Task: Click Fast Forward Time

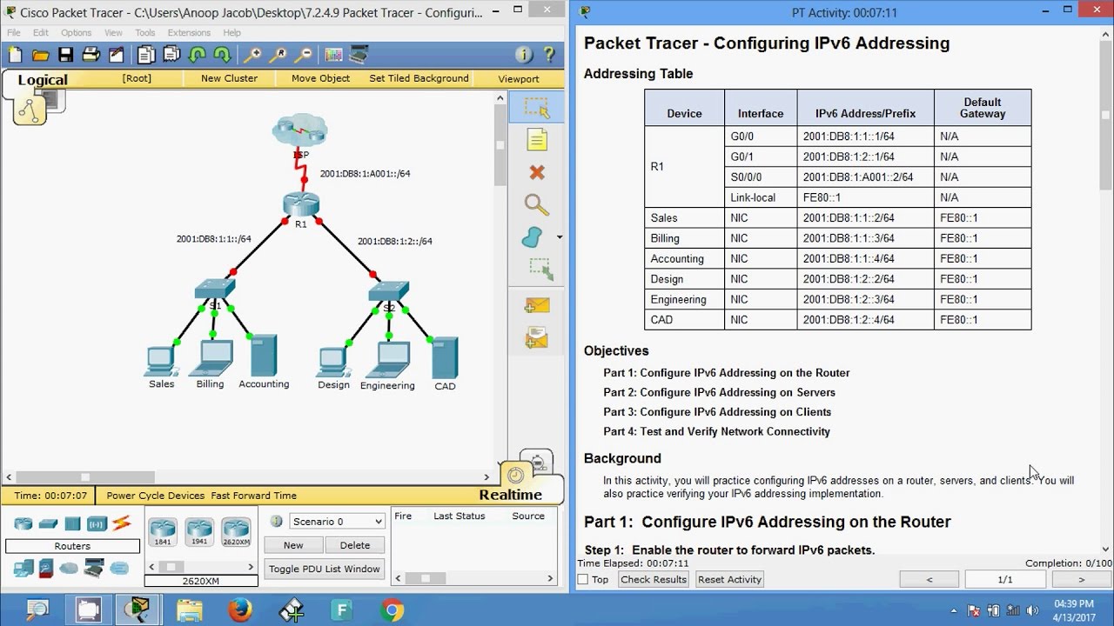Action: point(253,496)
